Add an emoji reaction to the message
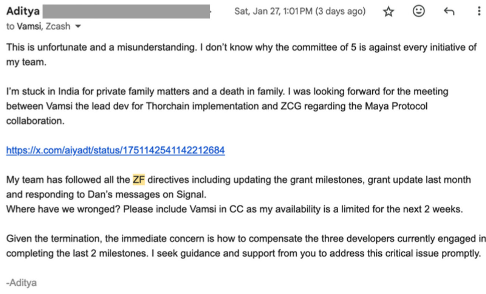 418,11
